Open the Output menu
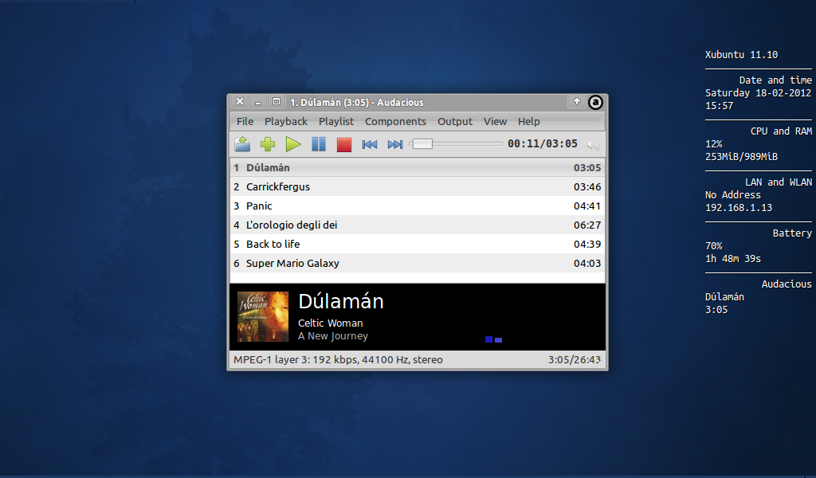The image size is (816, 478). click(x=455, y=121)
